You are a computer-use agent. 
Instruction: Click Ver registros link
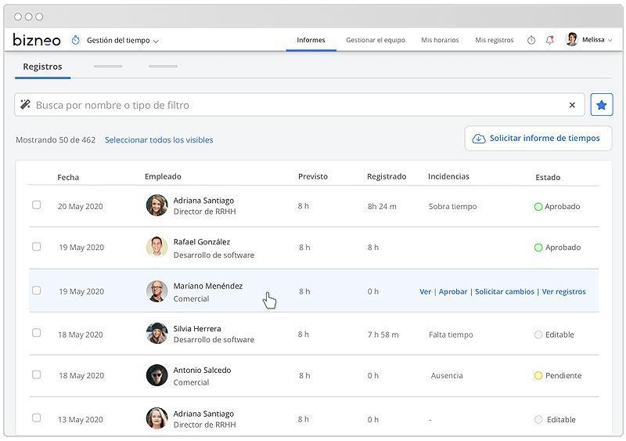click(x=563, y=291)
